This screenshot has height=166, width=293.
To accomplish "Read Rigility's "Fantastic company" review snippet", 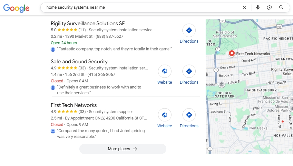I will [x=114, y=49].
